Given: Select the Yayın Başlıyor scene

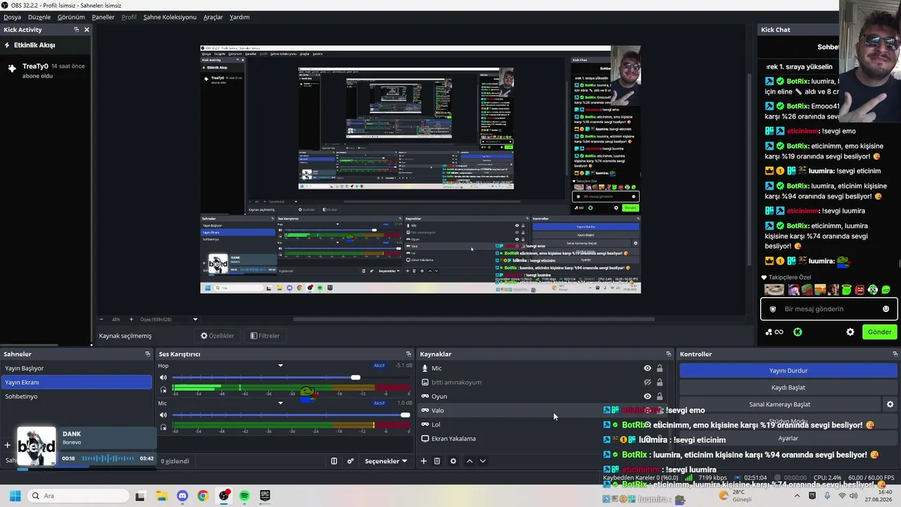Looking at the screenshot, I should coord(76,368).
